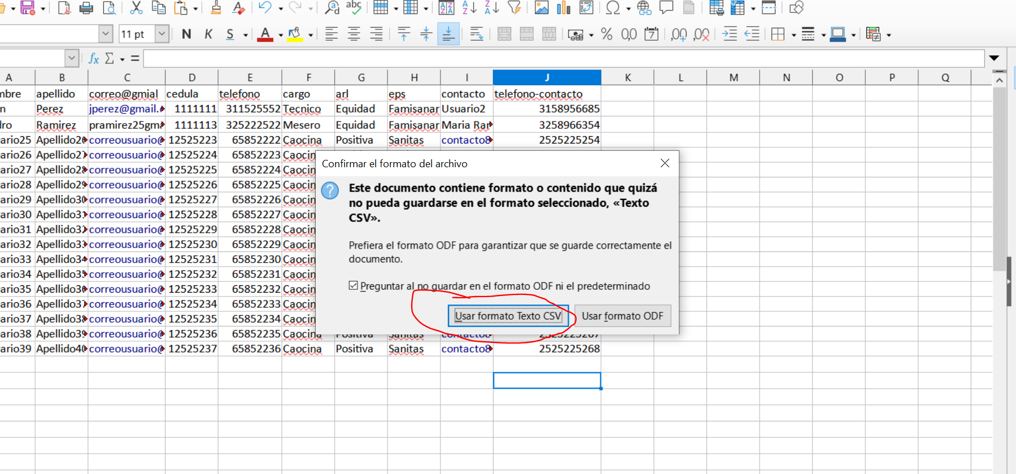
Task: Open Borders dropdown arrow
Action: point(793,35)
